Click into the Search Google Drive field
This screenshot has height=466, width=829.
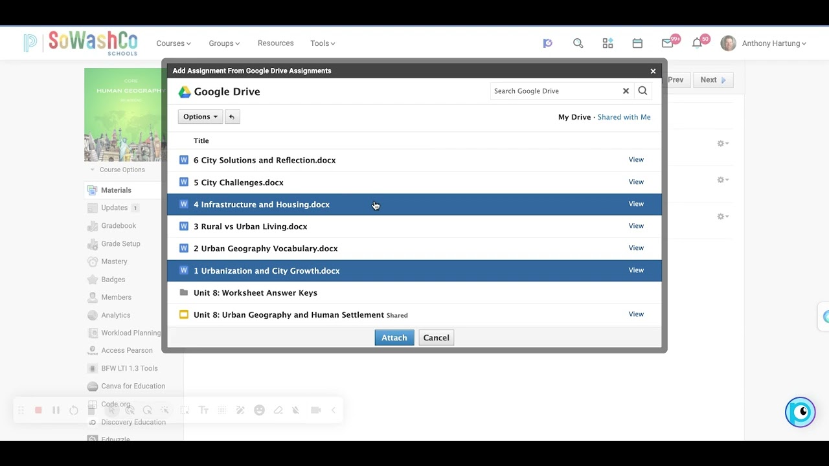pos(556,91)
